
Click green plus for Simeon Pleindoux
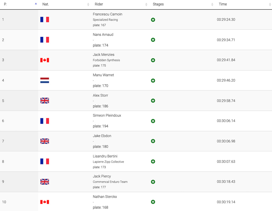(153, 121)
